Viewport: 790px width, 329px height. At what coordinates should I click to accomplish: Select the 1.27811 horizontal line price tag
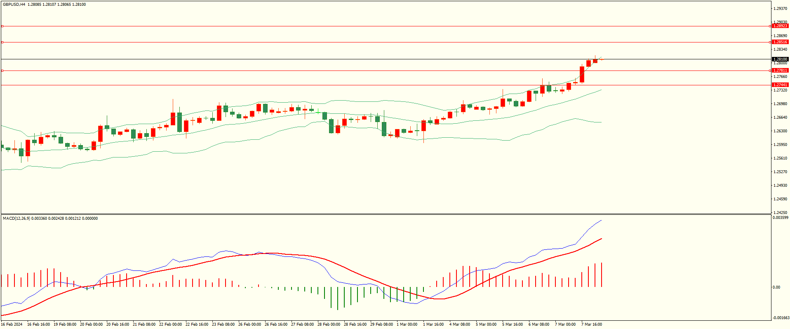pyautogui.click(x=780, y=70)
